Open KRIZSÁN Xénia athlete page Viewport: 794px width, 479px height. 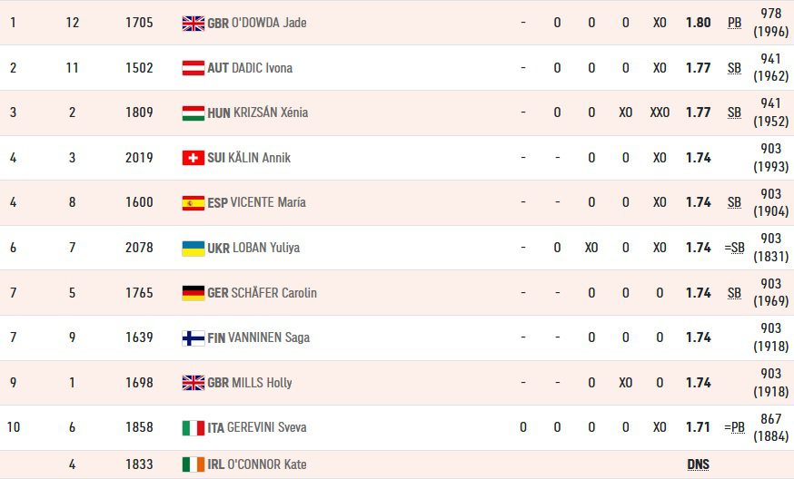coord(271,112)
